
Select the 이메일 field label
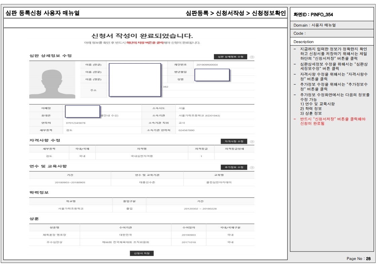tap(46, 108)
